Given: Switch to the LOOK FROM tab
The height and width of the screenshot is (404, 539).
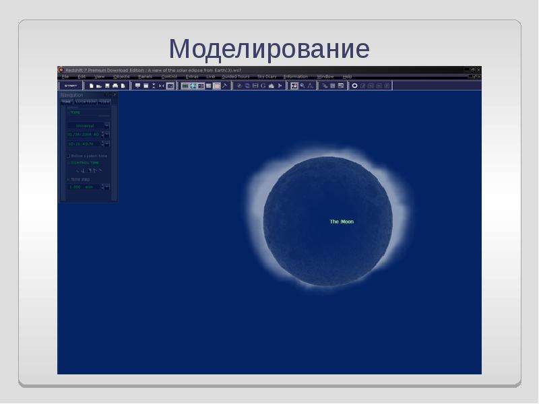Looking at the screenshot, I should [86, 102].
